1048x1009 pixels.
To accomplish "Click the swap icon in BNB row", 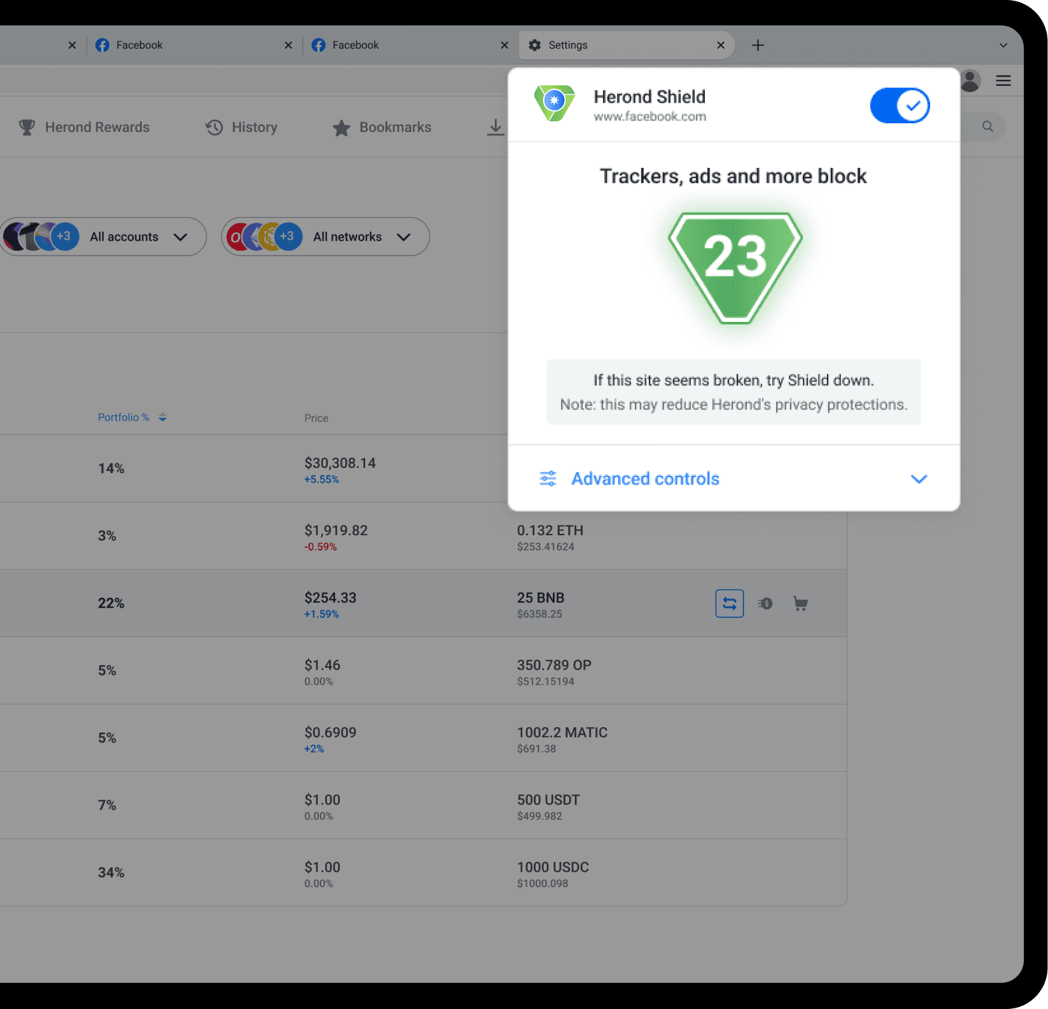I will pyautogui.click(x=730, y=603).
